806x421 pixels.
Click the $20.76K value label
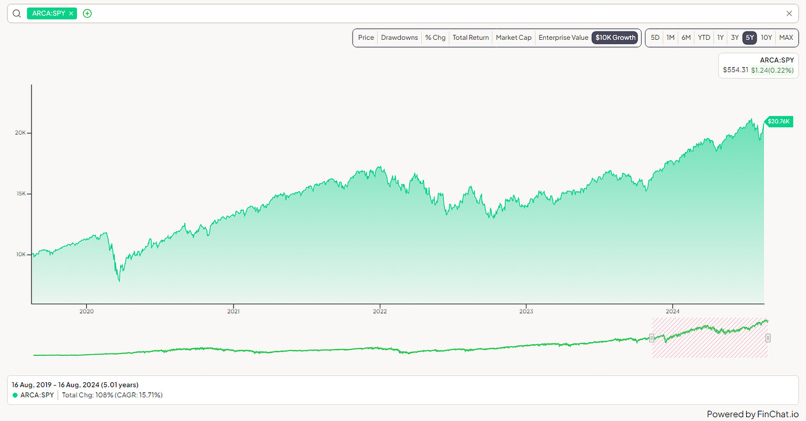click(x=778, y=121)
